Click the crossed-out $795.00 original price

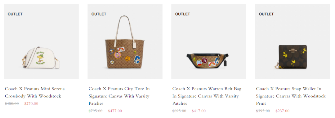pos(96,111)
